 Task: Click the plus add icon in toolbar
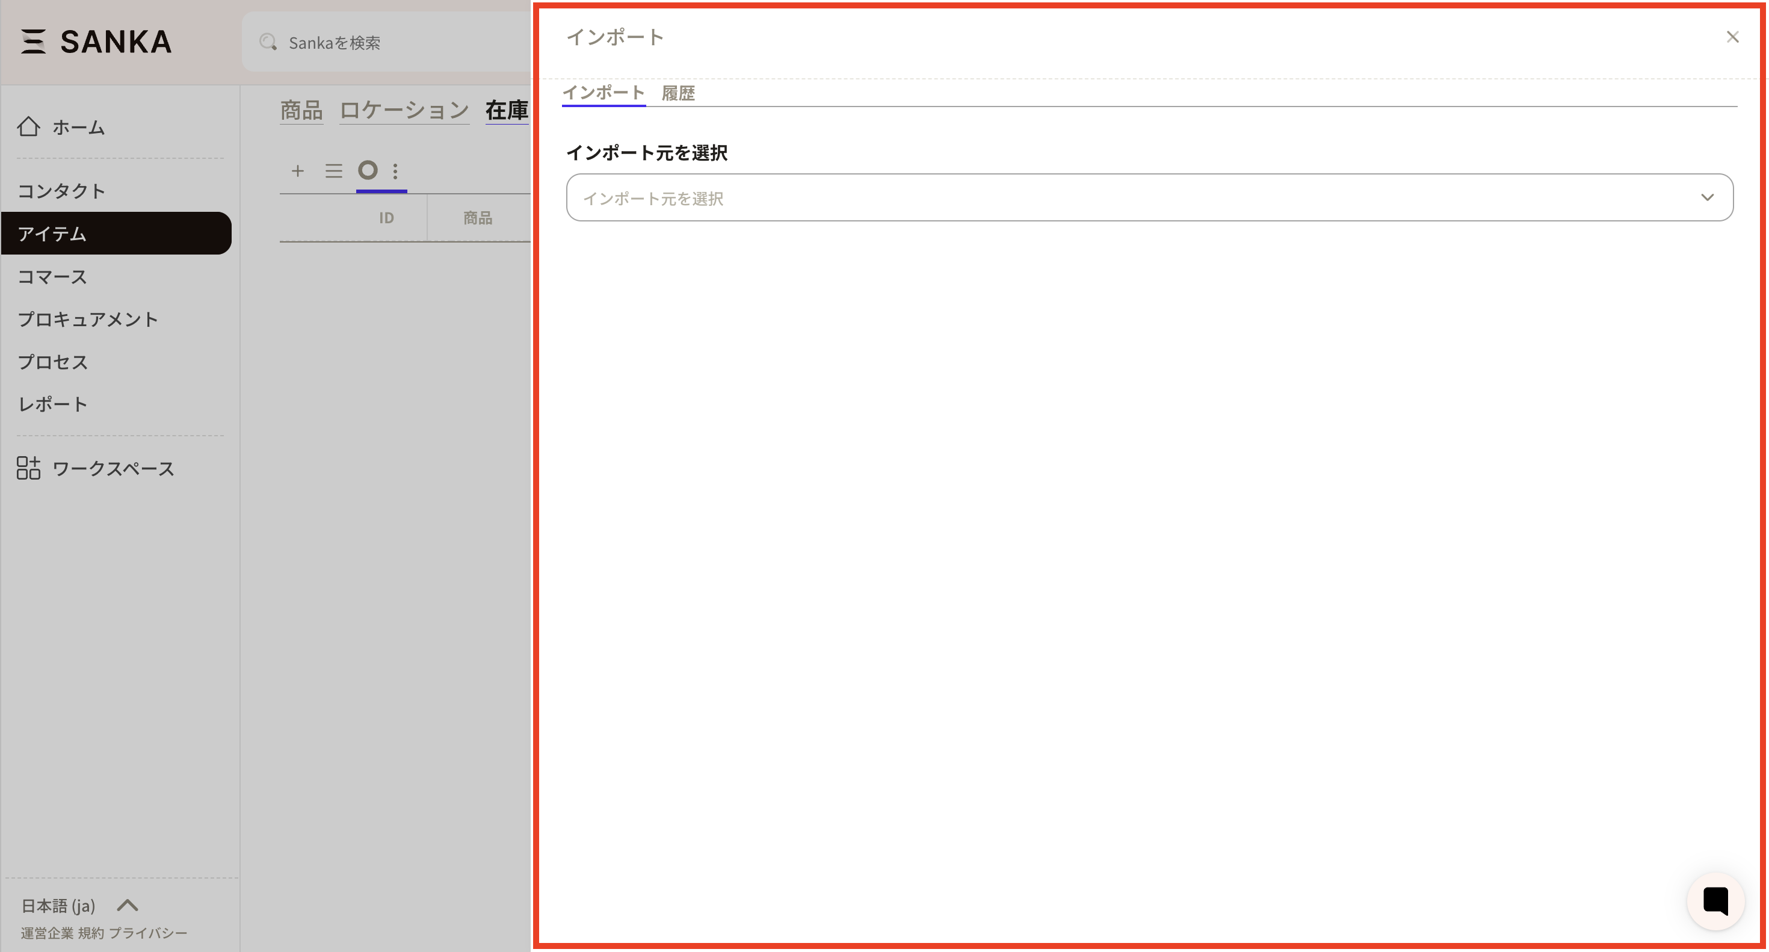click(x=297, y=171)
